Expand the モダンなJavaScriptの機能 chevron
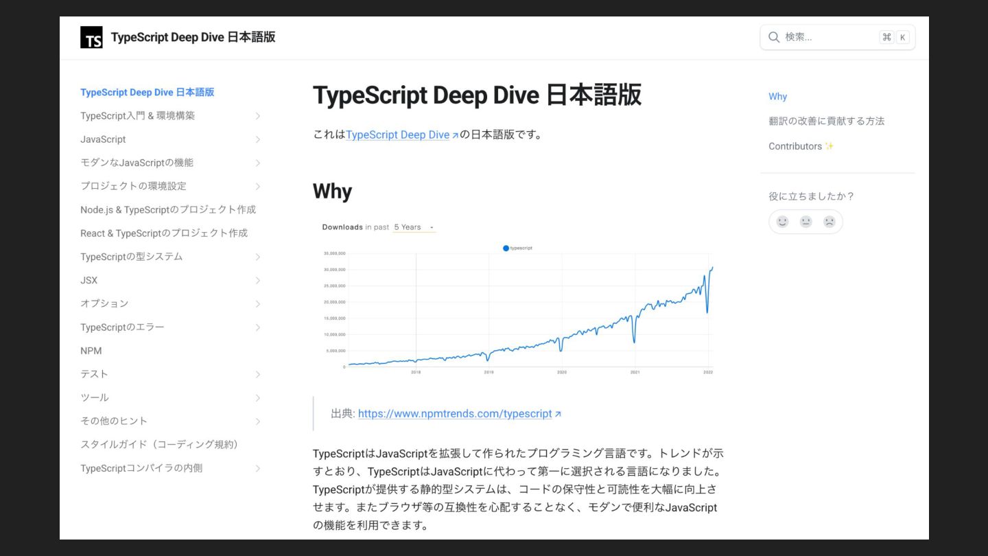 pos(258,163)
